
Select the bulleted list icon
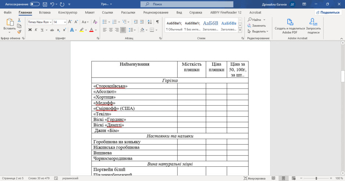[x=105, y=22]
